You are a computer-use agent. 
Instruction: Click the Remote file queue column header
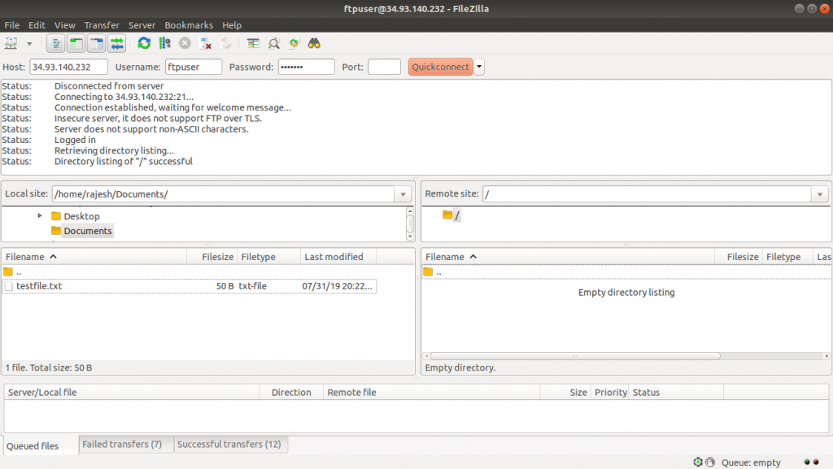click(x=431, y=392)
